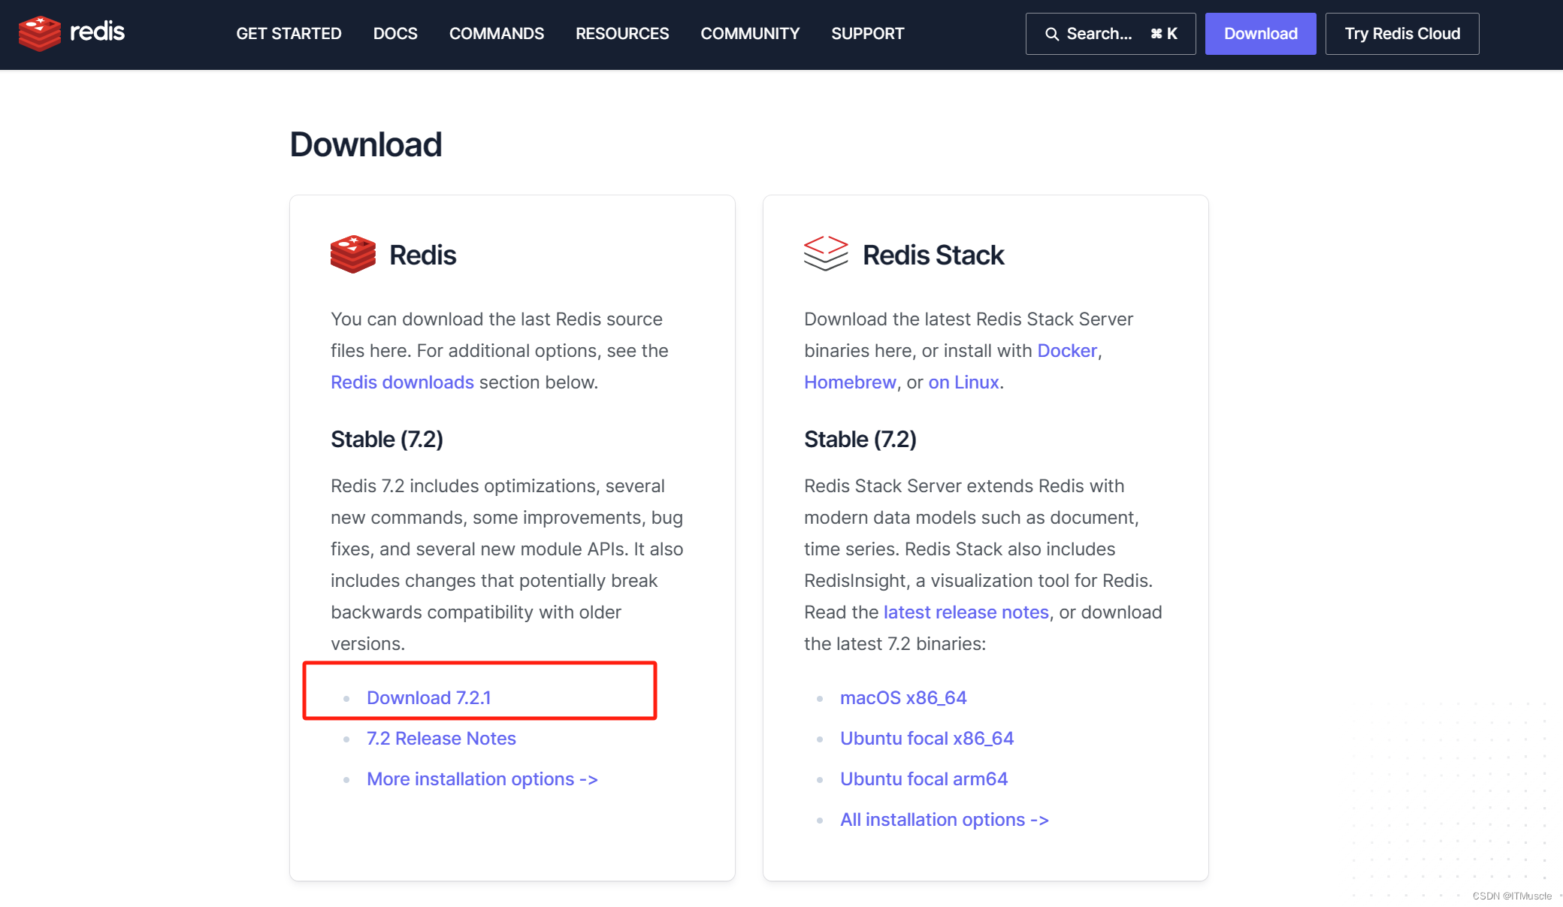This screenshot has height=907, width=1563.
Task: Click the Try Redis Cloud button
Action: coord(1402,34)
